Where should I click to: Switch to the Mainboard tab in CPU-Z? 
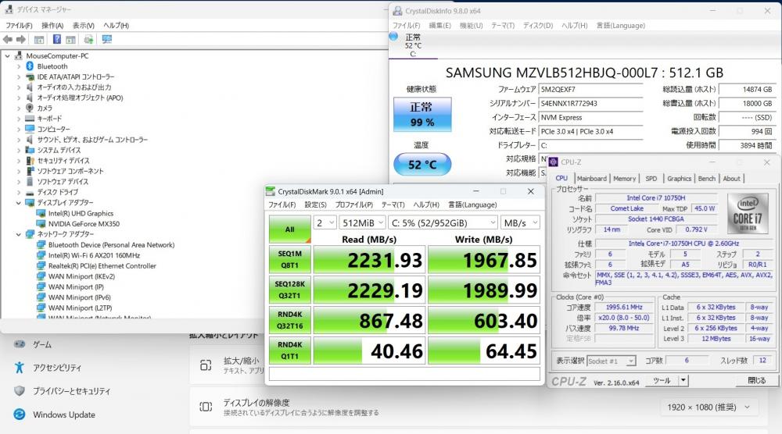[591, 178]
